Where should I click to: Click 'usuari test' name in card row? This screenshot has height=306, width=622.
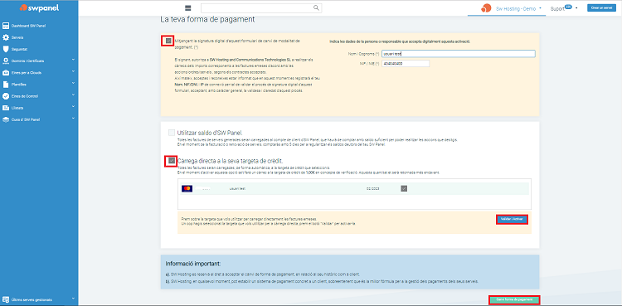click(x=238, y=189)
